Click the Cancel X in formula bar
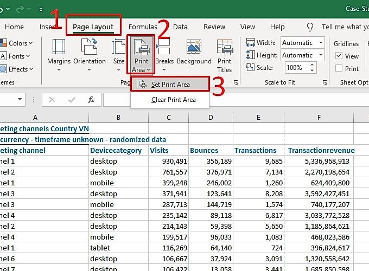The width and height of the screenshot is (369, 271). click(x=52, y=100)
